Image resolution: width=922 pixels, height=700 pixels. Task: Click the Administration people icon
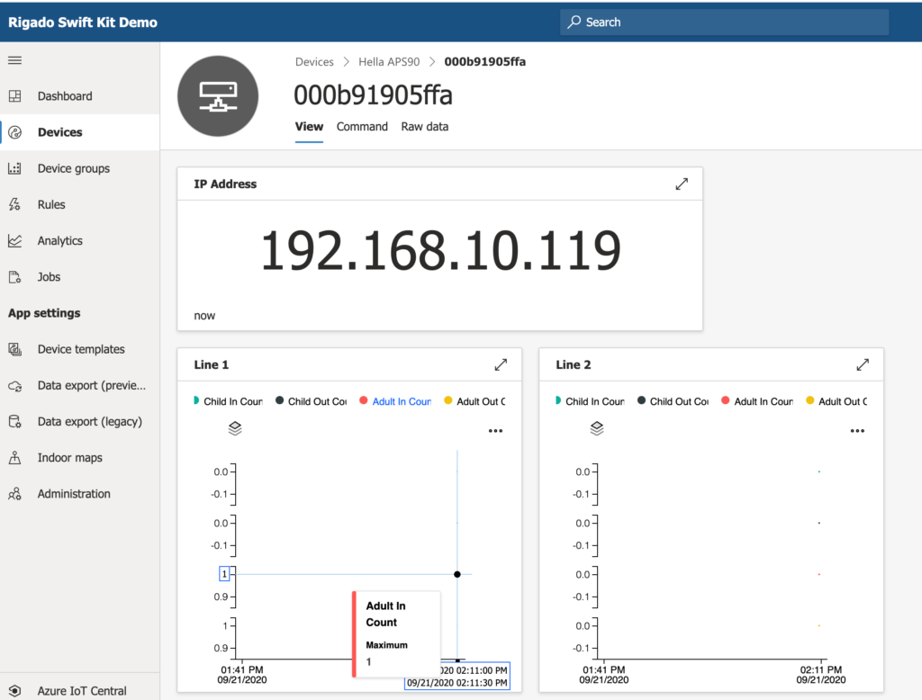(x=14, y=494)
